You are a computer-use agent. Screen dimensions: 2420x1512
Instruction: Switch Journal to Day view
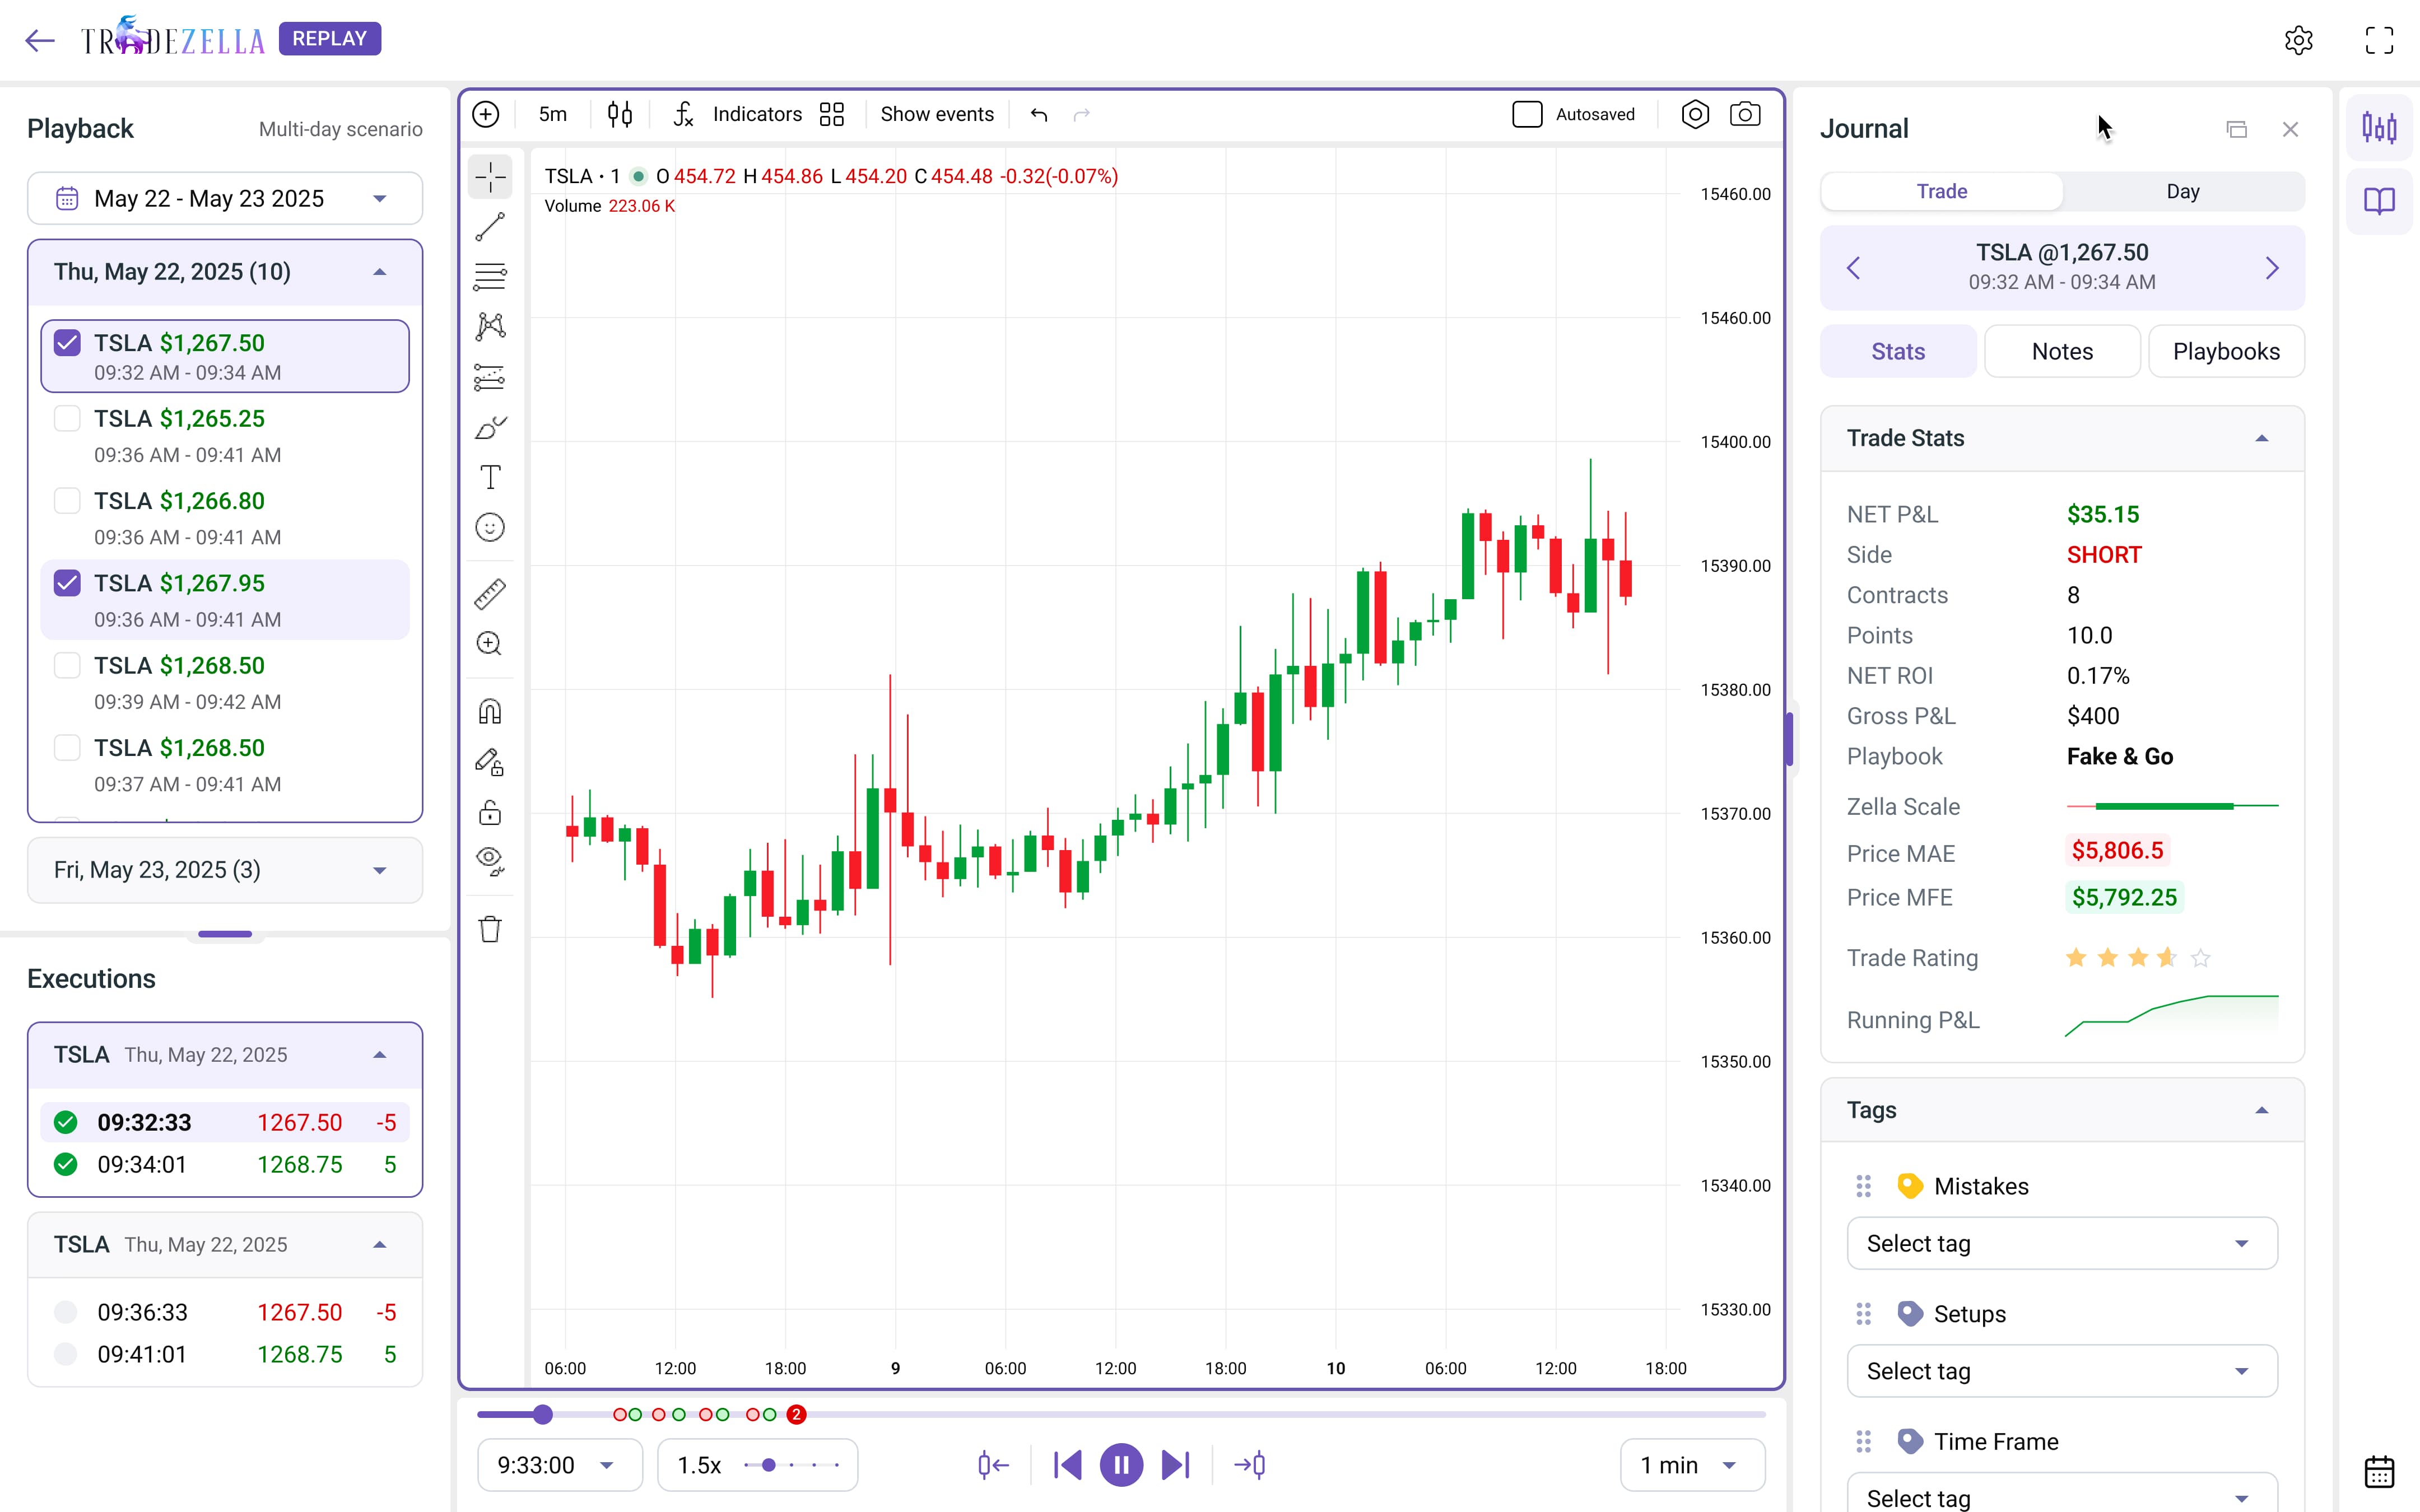[x=2182, y=191]
